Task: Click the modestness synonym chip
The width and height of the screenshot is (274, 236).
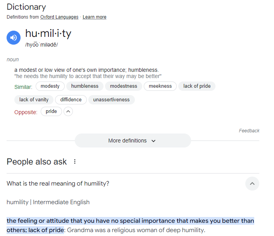Action: point(123,86)
